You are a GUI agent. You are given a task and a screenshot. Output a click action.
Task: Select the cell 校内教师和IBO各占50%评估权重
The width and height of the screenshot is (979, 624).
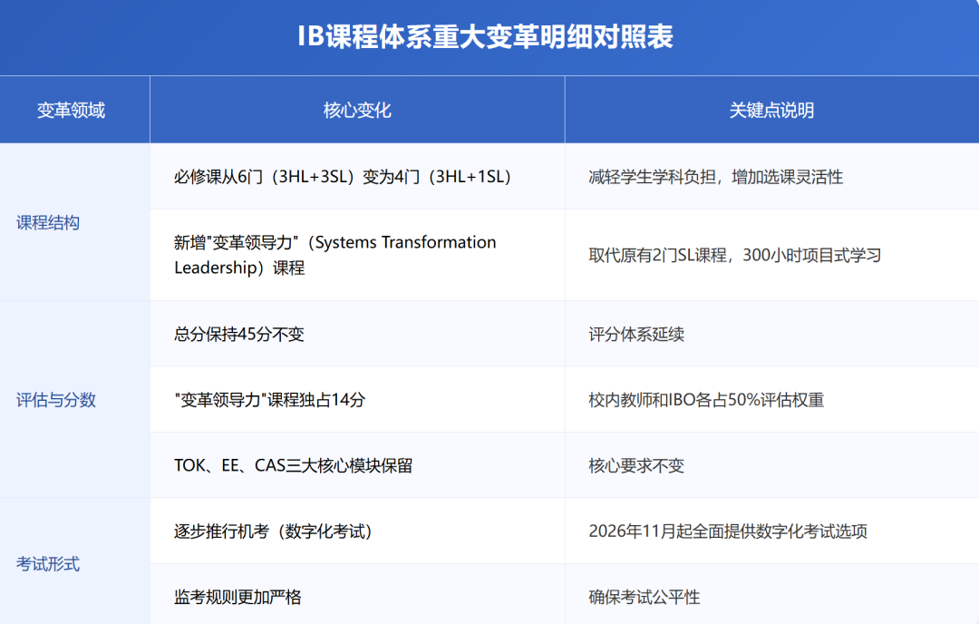[771, 400]
